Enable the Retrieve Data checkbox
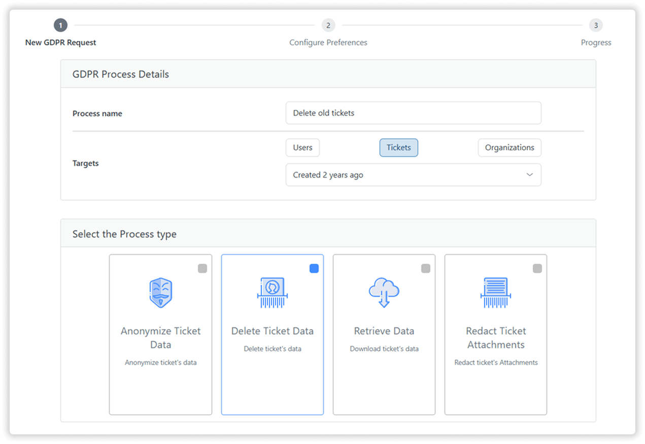This screenshot has width=645, height=444. click(x=426, y=268)
